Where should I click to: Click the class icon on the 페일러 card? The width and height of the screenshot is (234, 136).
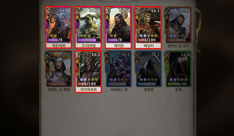tap(137, 10)
